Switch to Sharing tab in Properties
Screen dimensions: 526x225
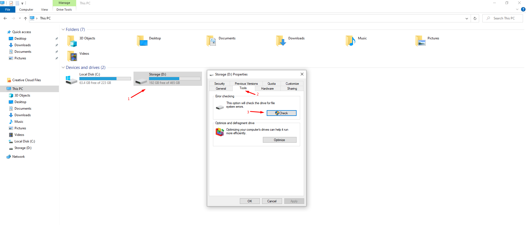tap(292, 89)
